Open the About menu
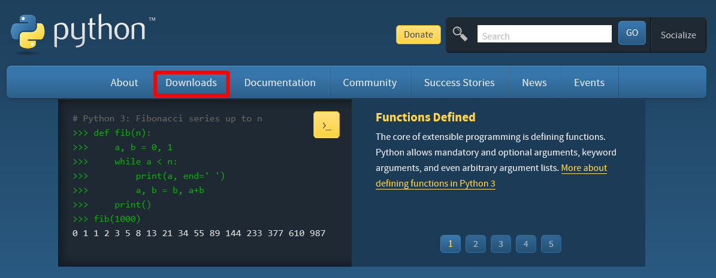The height and width of the screenshot is (278, 716). [124, 83]
